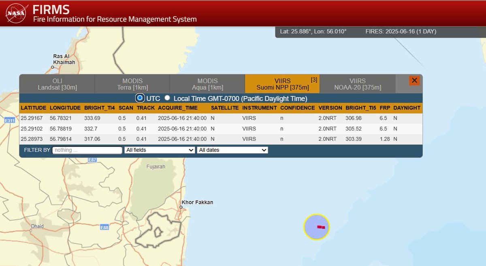
Task: Sort by FRP column header
Action: click(x=385, y=108)
